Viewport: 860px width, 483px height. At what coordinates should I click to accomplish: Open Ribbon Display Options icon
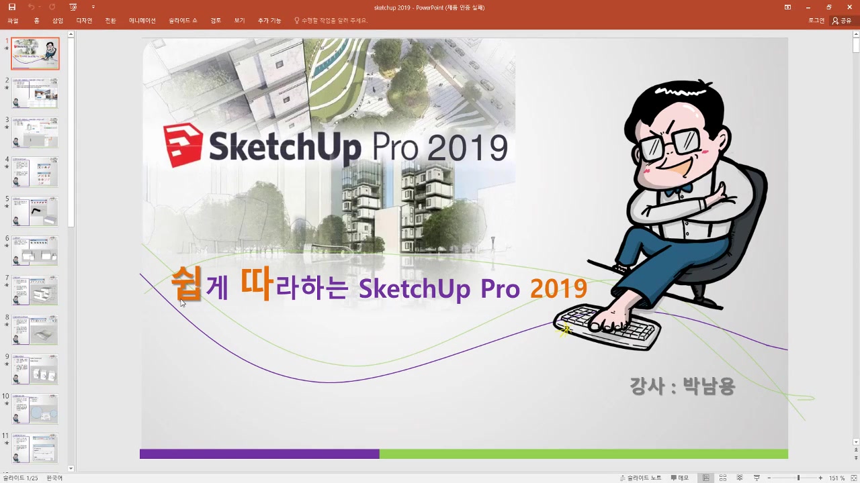[787, 7]
